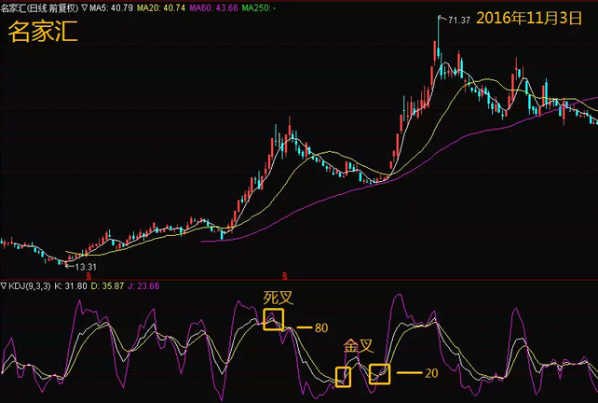Click the 死叉 death cross box
The image size is (598, 403).
click(274, 319)
